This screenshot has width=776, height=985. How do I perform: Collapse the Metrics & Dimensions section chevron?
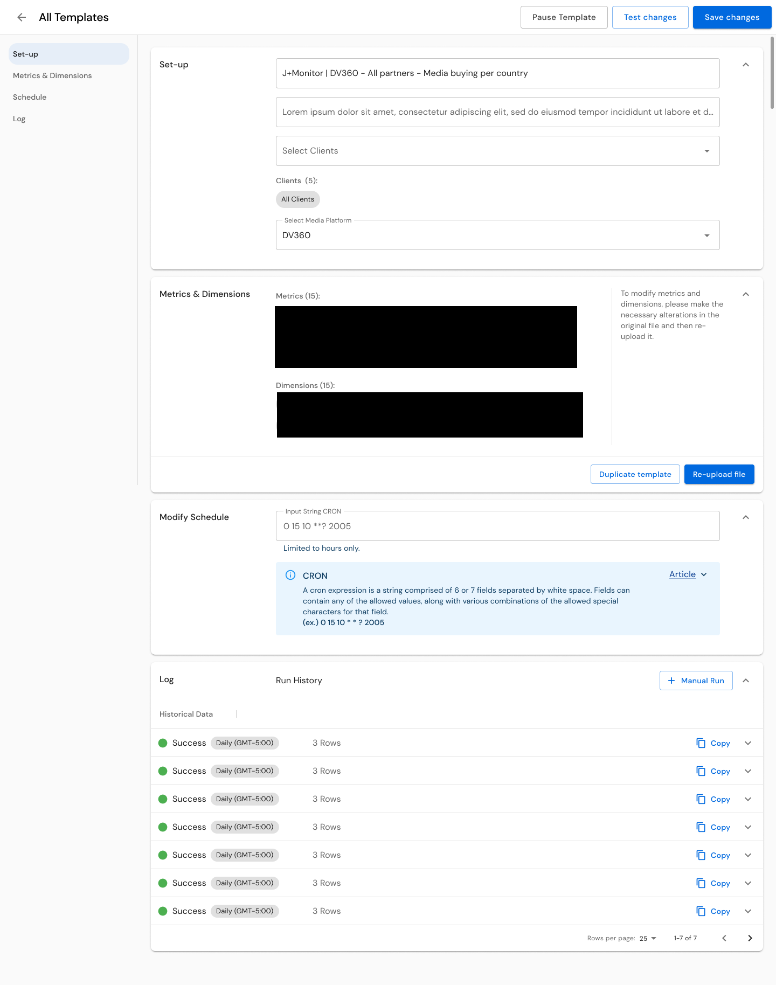(746, 294)
